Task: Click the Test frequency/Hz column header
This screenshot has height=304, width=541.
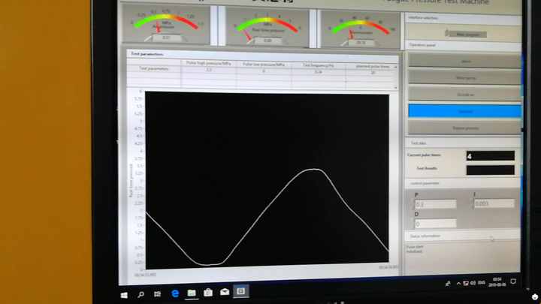Action: click(318, 65)
